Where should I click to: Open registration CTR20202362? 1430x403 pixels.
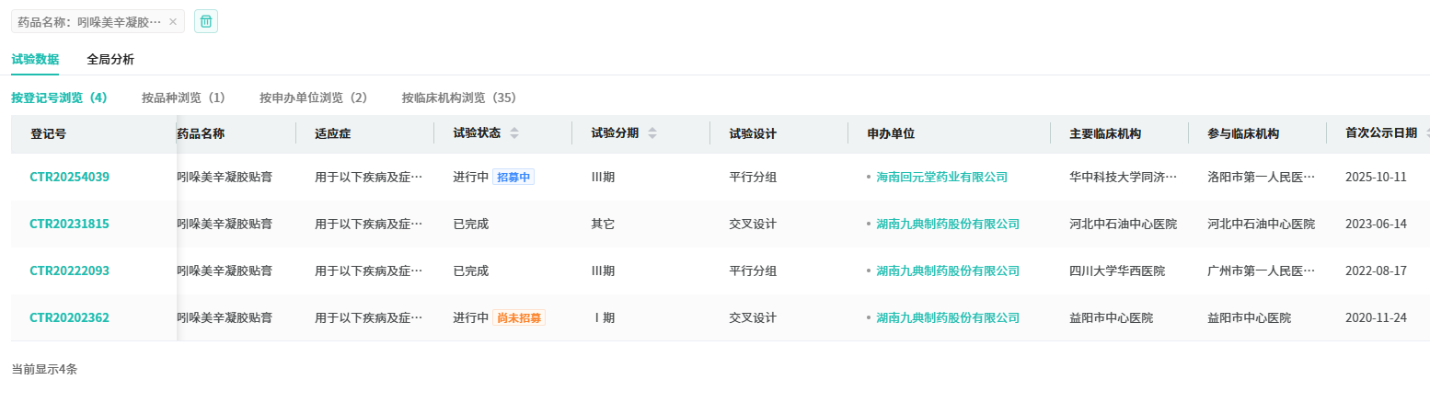pos(70,317)
